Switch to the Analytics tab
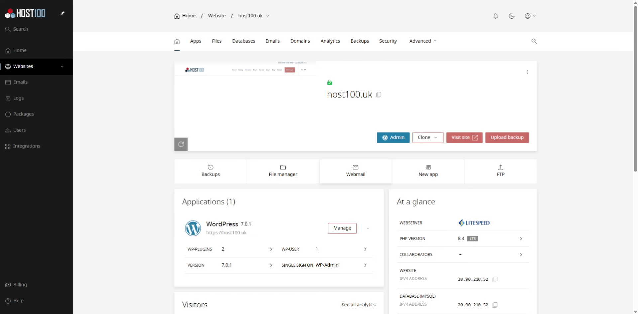 (x=330, y=41)
